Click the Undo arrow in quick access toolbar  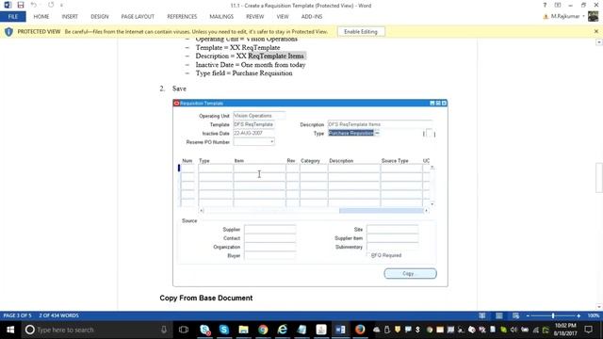tap(34, 5)
